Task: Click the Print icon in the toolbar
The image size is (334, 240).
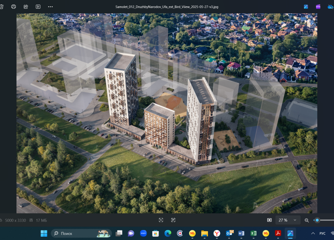Action: coord(14,7)
